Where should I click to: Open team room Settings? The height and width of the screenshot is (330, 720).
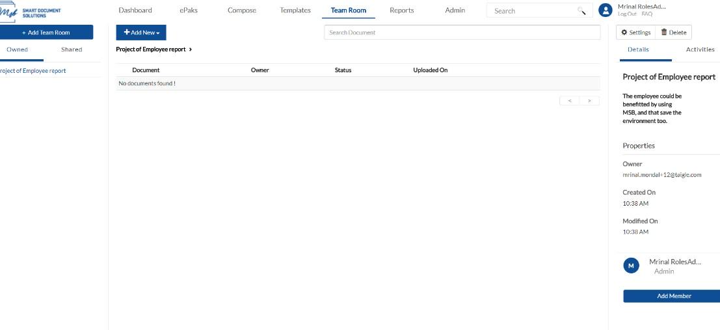[636, 32]
